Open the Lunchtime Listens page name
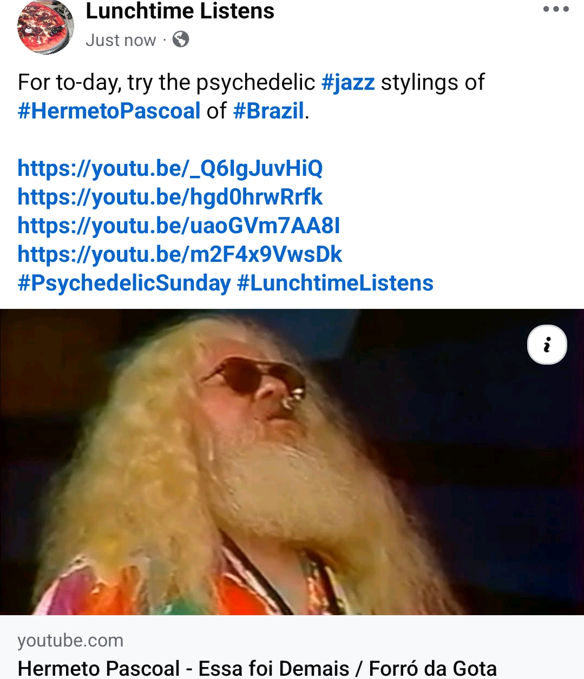The image size is (584, 679). (180, 11)
